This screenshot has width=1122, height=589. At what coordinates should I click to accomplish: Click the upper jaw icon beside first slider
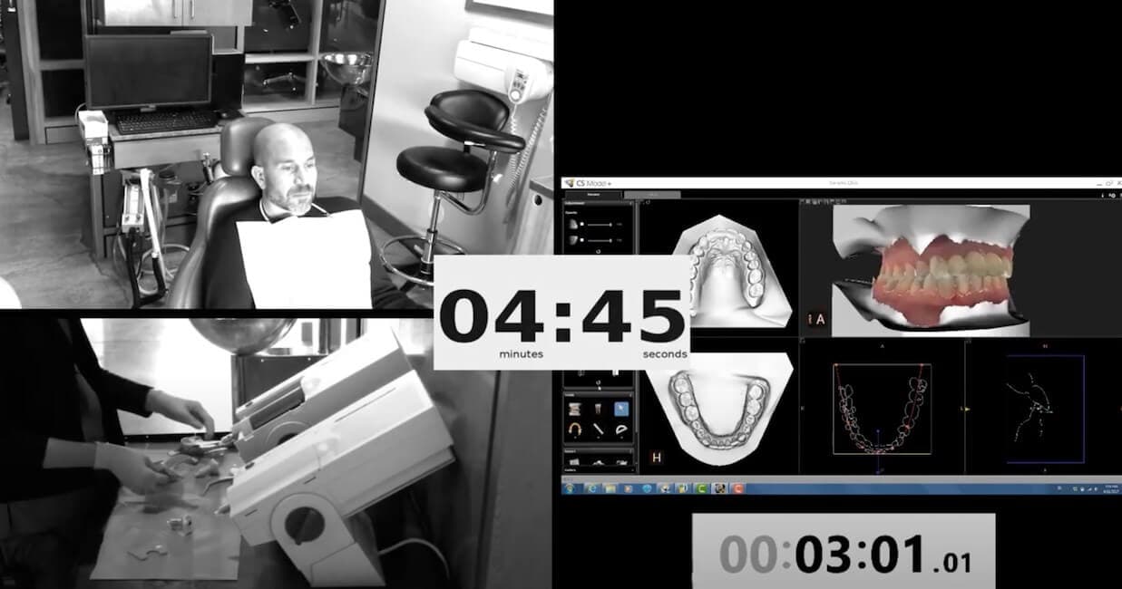pyautogui.click(x=573, y=224)
